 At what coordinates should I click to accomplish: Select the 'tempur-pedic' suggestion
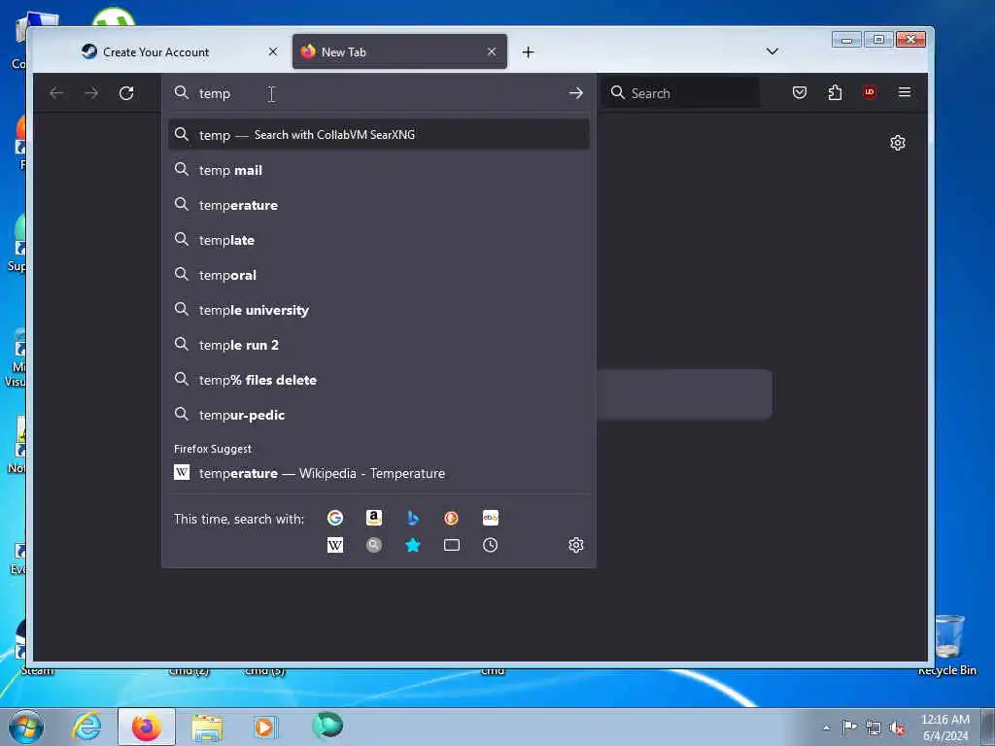point(378,414)
